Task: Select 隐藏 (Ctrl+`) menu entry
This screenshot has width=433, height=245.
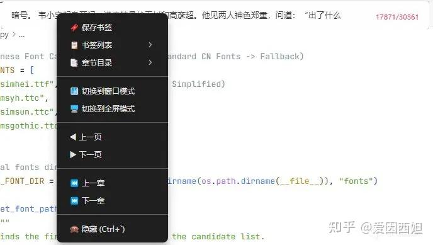Action: 112,229
